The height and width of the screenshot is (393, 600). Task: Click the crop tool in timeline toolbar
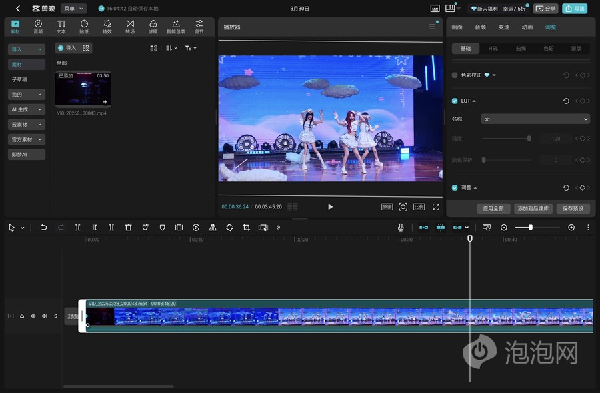(246, 228)
